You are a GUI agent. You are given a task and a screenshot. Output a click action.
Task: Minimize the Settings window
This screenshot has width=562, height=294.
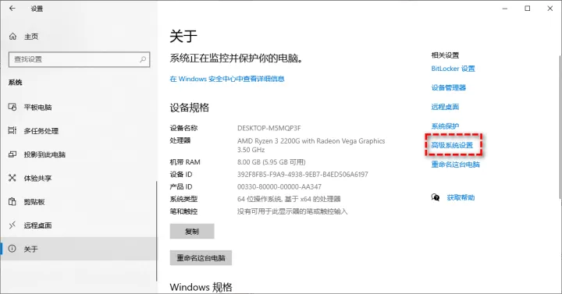pos(505,9)
